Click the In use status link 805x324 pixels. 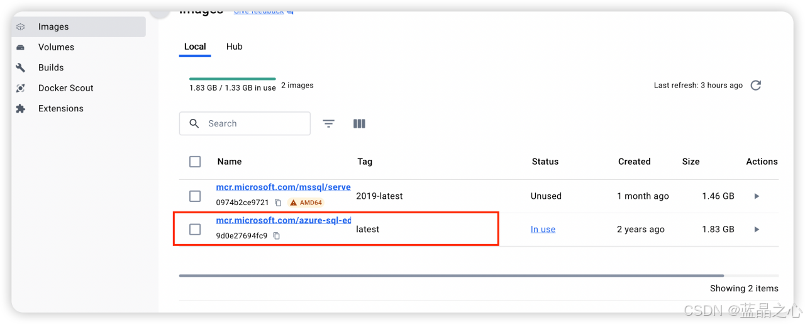click(x=543, y=230)
